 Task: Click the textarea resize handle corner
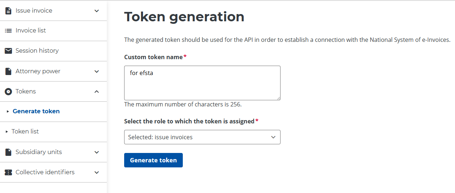coord(278,98)
